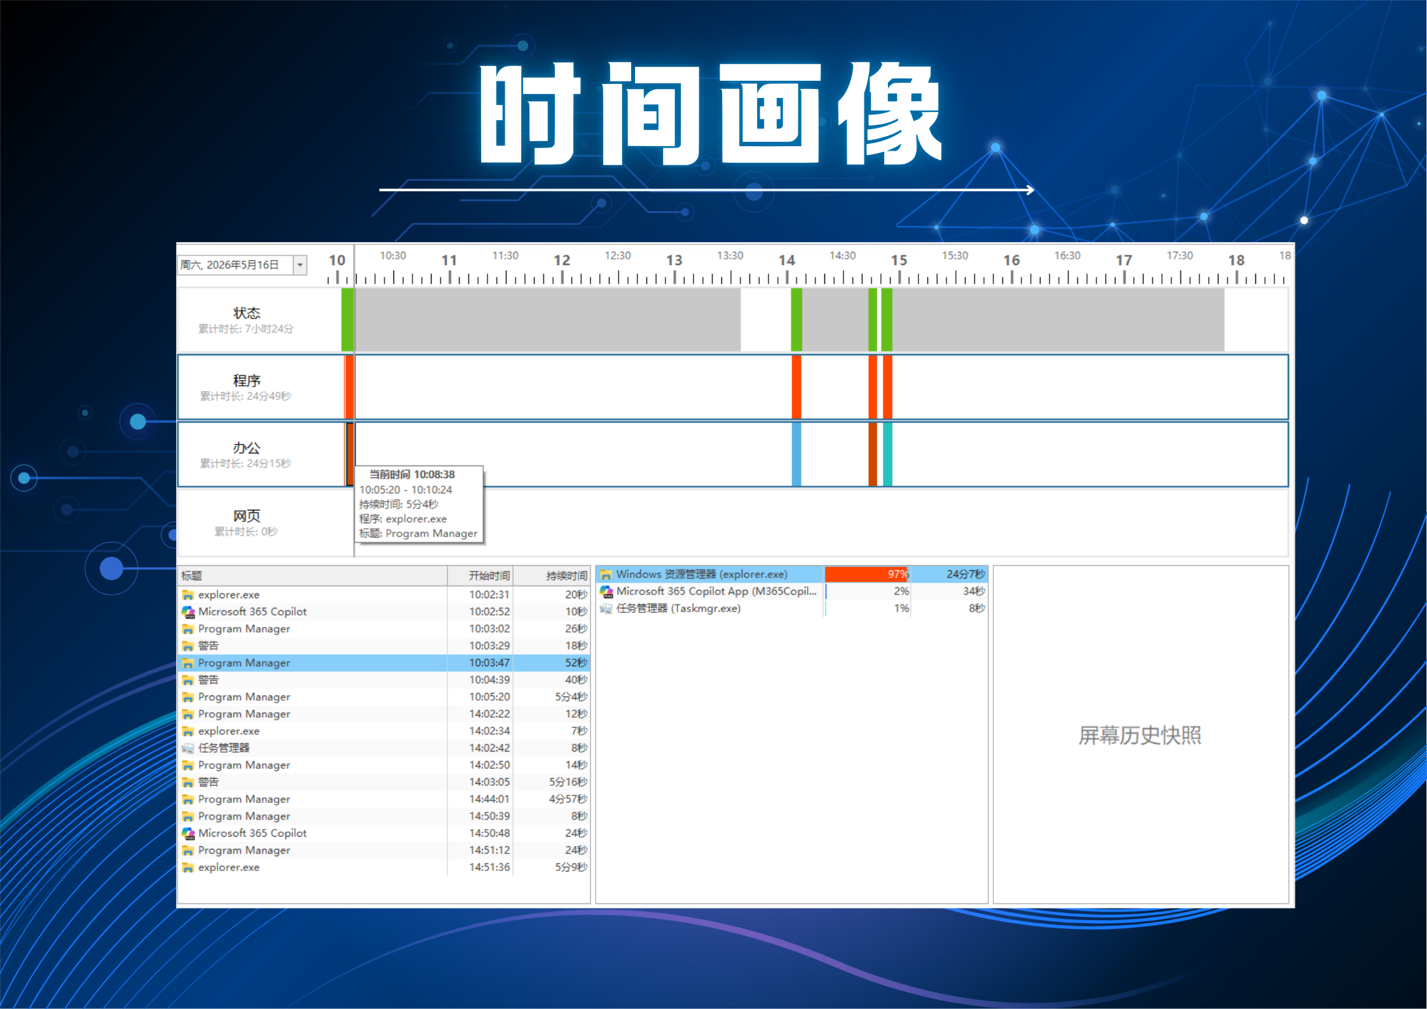Select Microsoft 365 Copilot title at 14:50:48
The width and height of the screenshot is (1427, 1009).
(252, 834)
